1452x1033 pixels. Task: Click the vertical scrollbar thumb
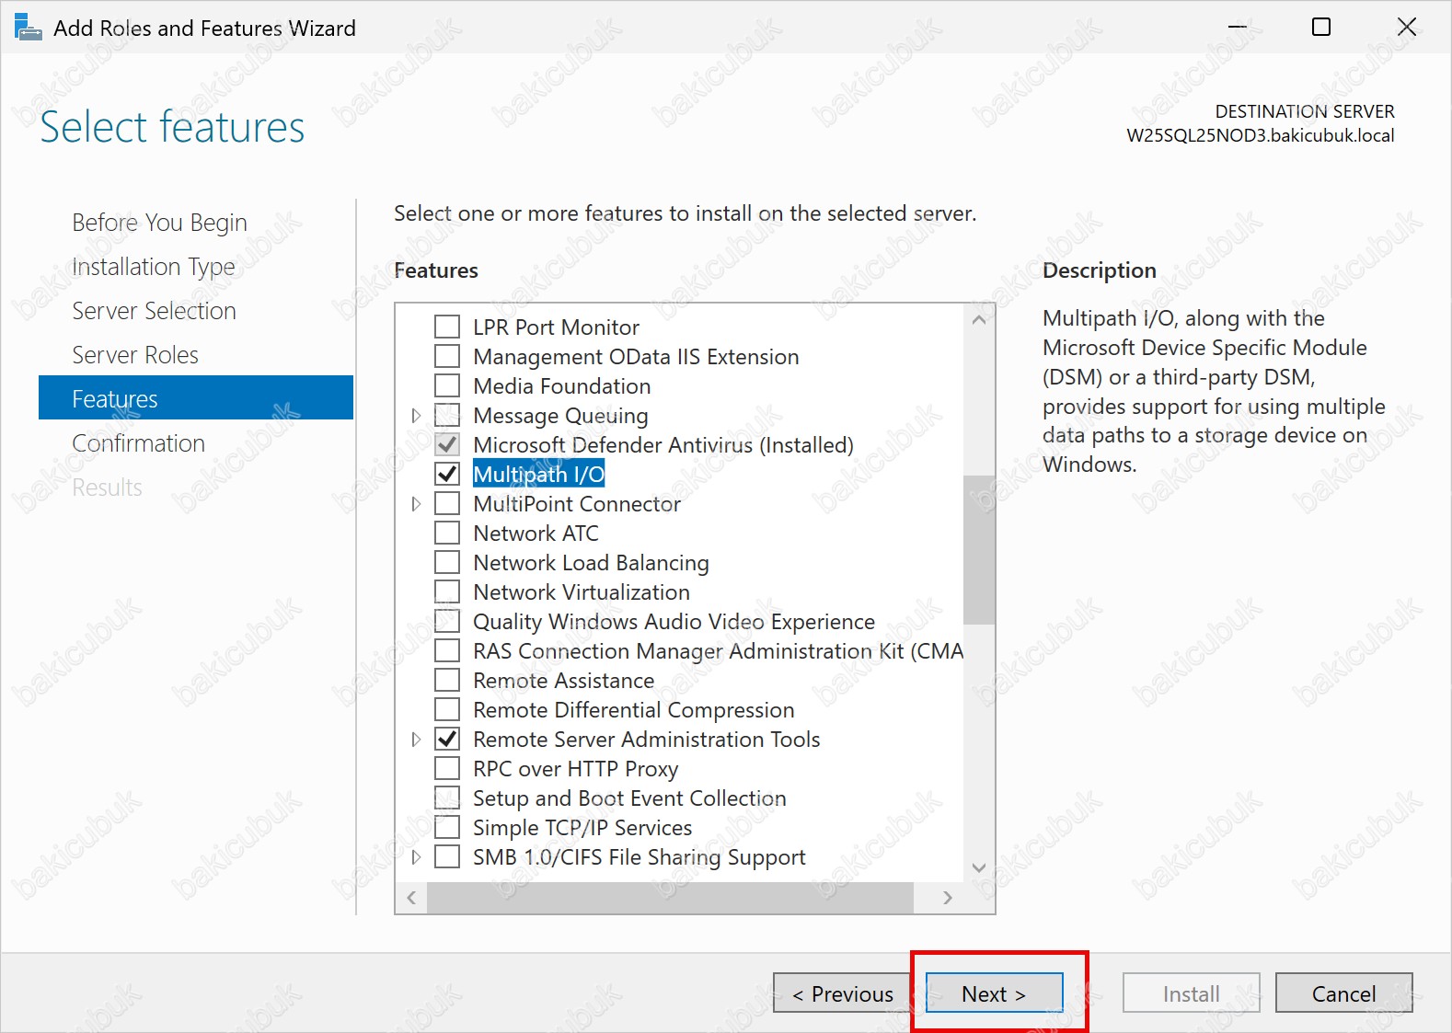click(x=978, y=549)
